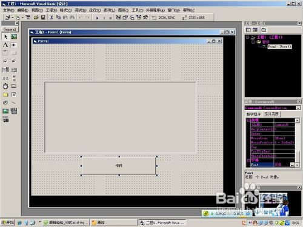Select the DriveListBox control tool
303x227 pixels.
coord(14,86)
